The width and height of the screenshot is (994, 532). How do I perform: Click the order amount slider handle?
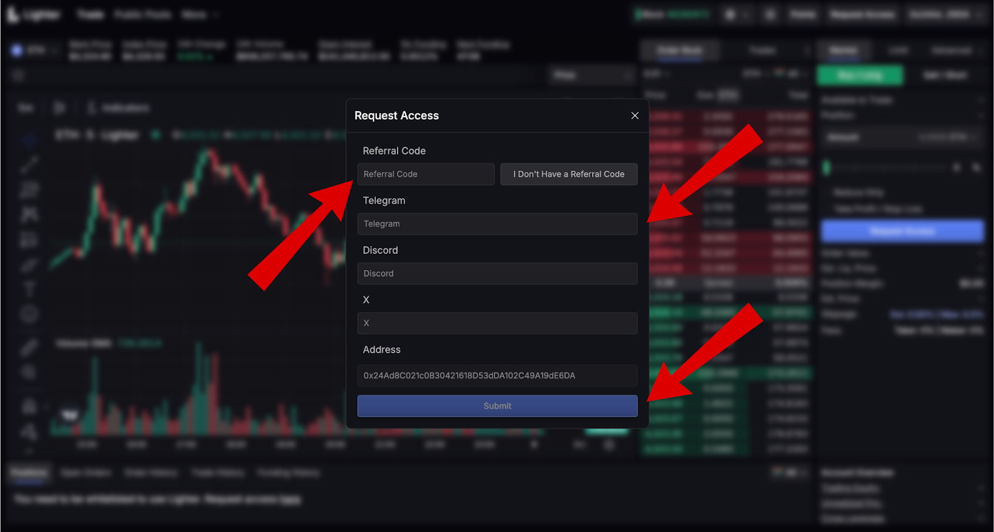coord(826,168)
